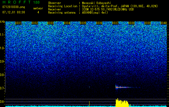
Task: Click the meteor count label
Action: [38, 8]
